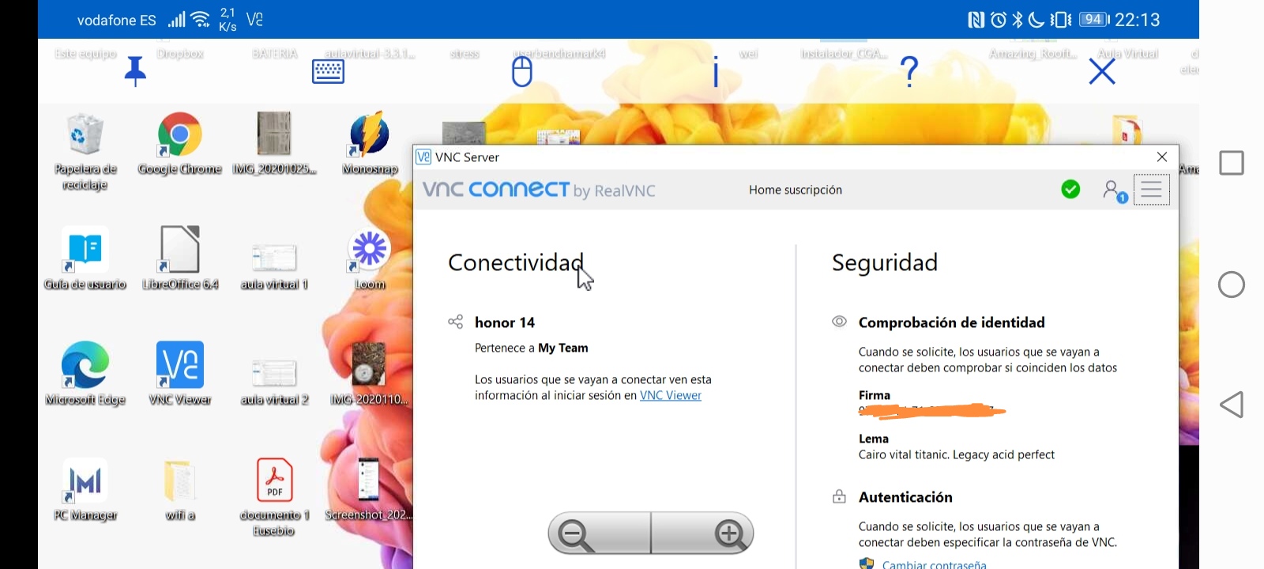
Task: Click the VNC Server title bar icon
Action: click(x=423, y=156)
